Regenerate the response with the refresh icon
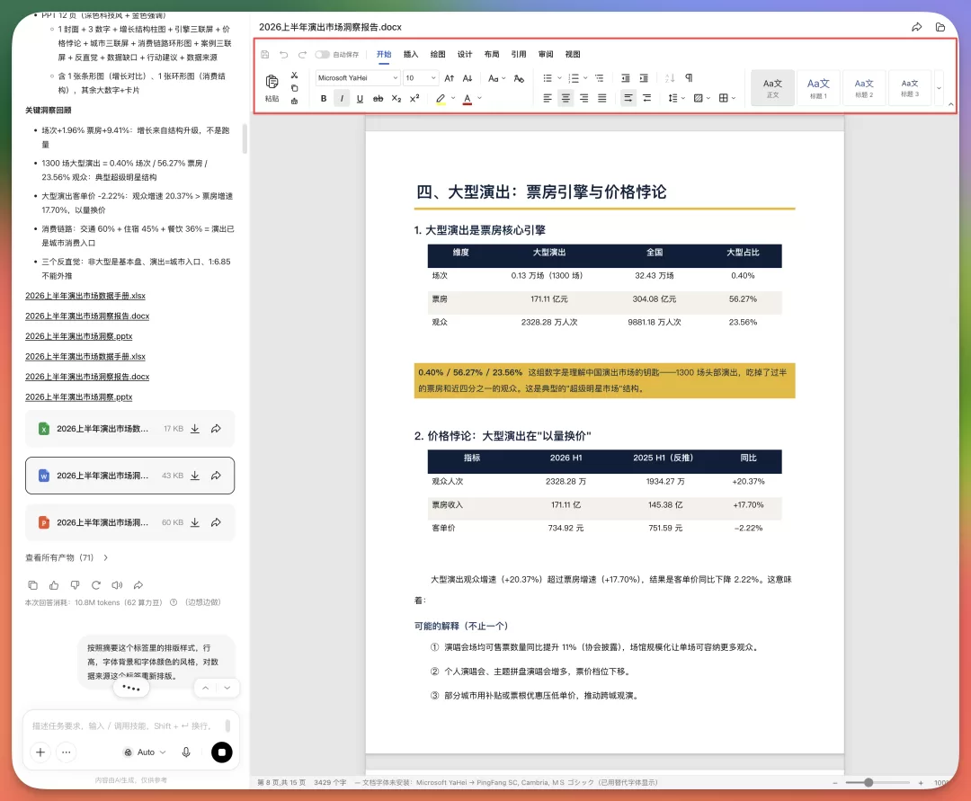The width and height of the screenshot is (971, 801). 96,585
